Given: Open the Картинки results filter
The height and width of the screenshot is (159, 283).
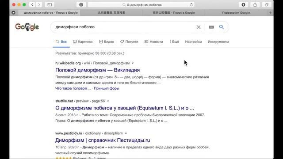Looking at the screenshot, I should pyautogui.click(x=83, y=42).
